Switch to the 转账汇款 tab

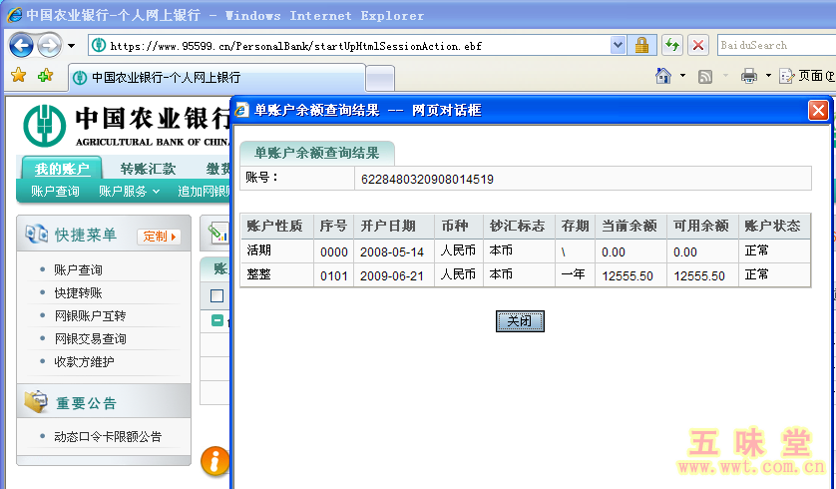(148, 169)
